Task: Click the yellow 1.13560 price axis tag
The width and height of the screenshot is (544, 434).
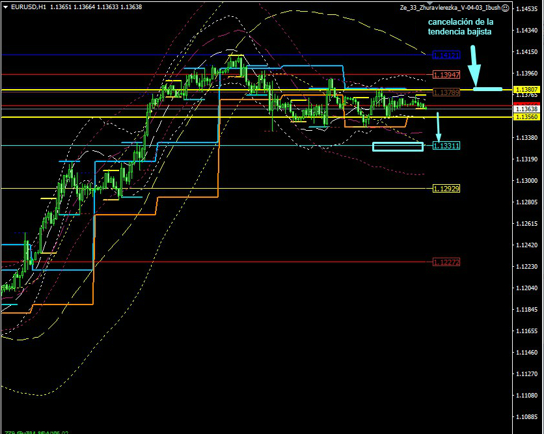Action: (x=527, y=117)
